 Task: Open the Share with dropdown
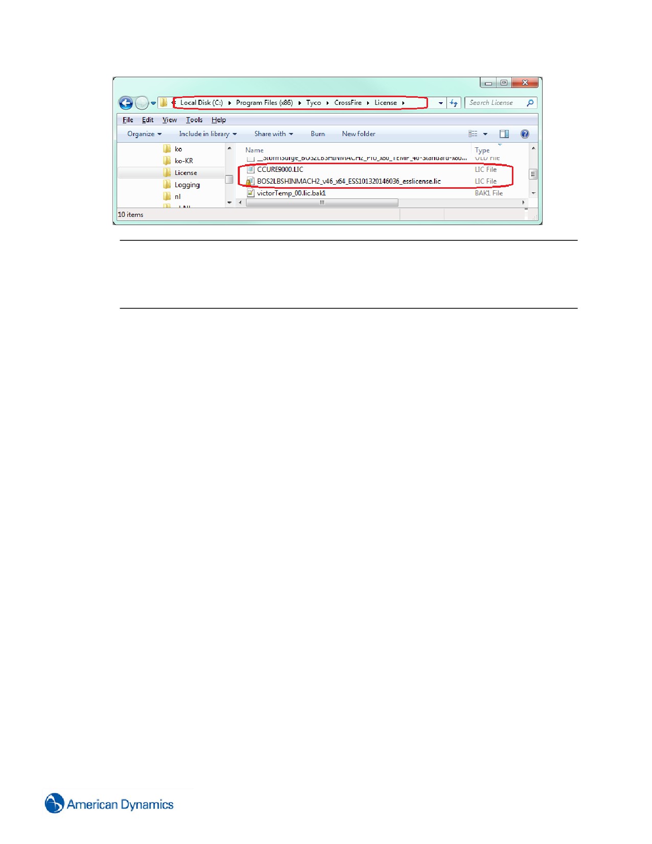pyautogui.click(x=274, y=134)
